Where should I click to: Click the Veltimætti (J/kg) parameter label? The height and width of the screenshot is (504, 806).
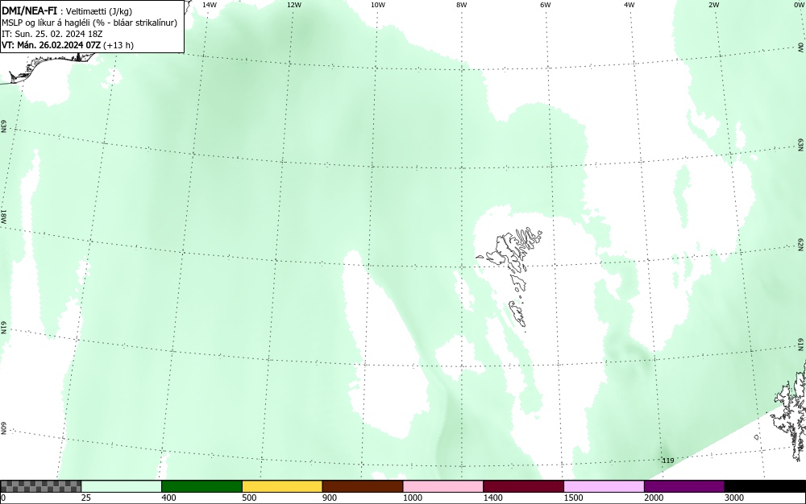98,12
